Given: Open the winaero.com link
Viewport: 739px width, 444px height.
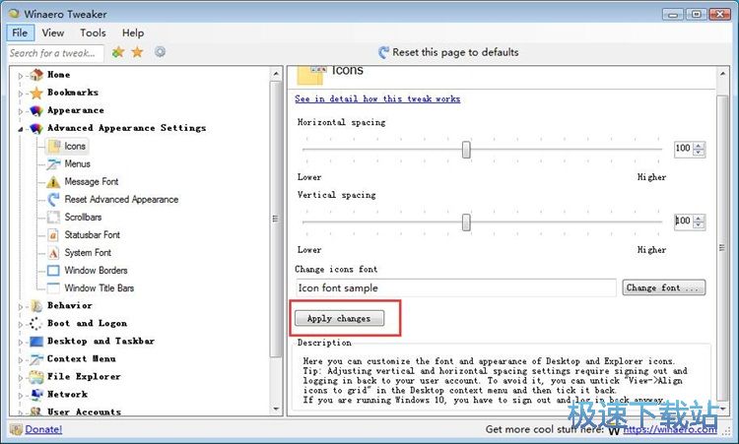Looking at the screenshot, I should pyautogui.click(x=670, y=429).
